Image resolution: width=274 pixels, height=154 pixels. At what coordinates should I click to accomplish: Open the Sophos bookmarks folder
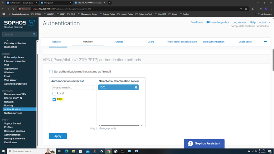point(184,14)
